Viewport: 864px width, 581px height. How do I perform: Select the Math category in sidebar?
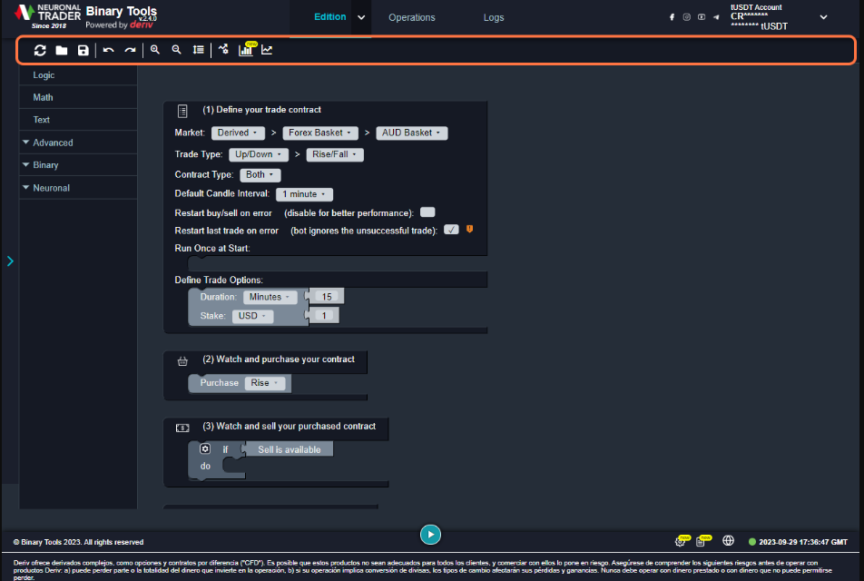click(x=42, y=97)
